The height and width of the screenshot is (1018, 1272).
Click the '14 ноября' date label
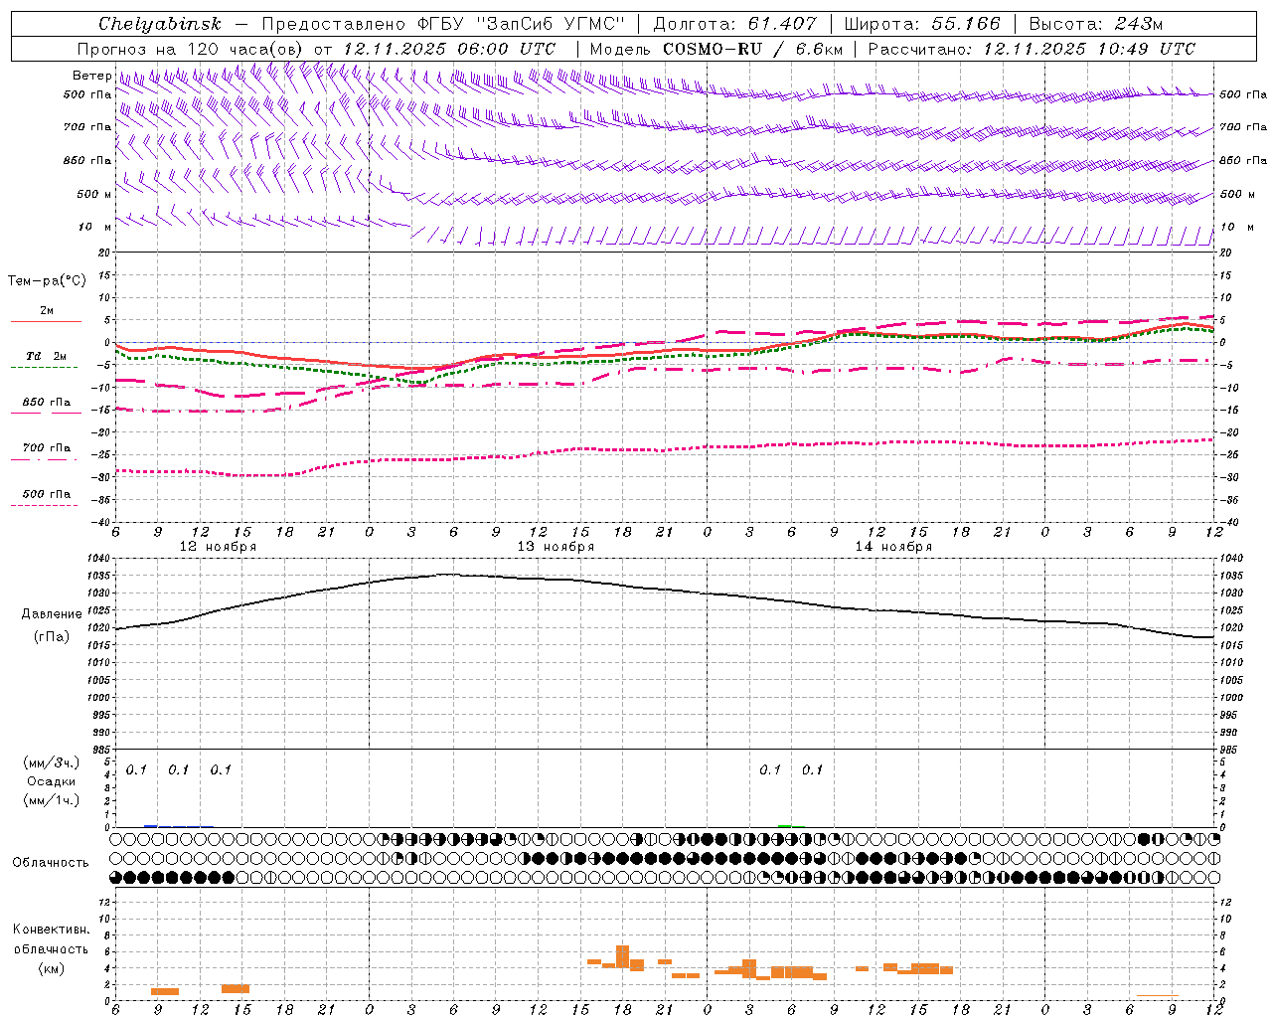[x=893, y=547]
